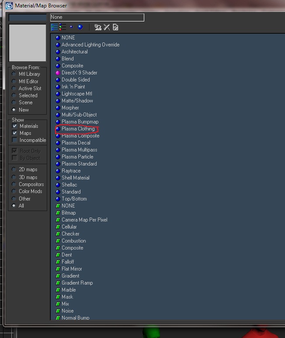Viewport: 285px width, 338px height.
Task: Select Plasma Clothing material
Action: [x=78, y=129]
